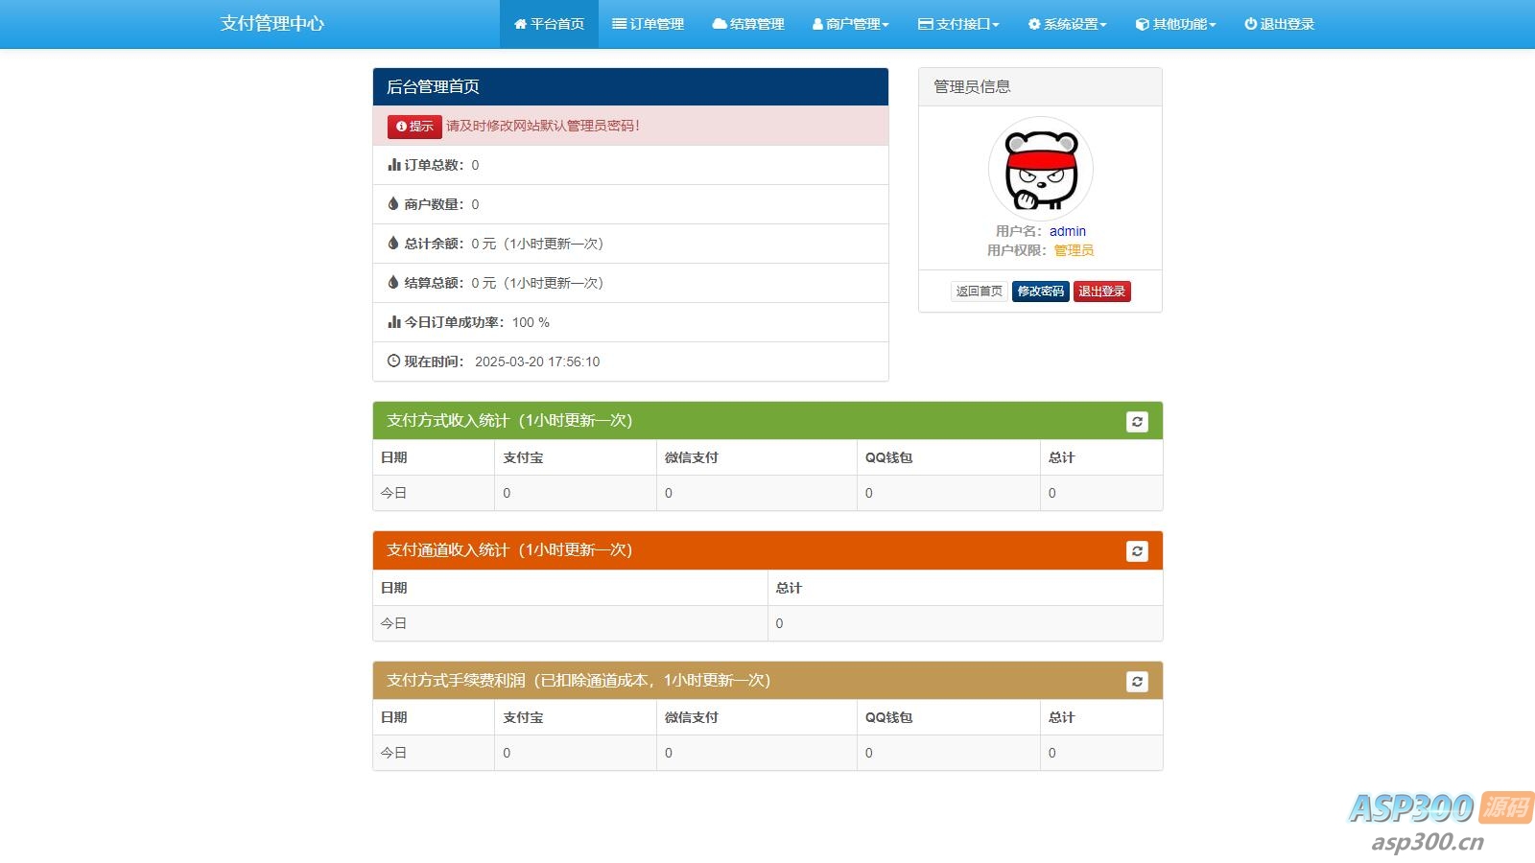This screenshot has width=1535, height=863.
Task: Click the card icon on 支付接口 menu
Action: [x=924, y=24]
